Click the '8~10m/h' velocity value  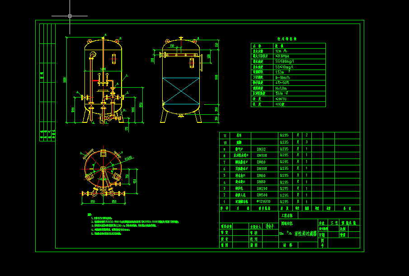[282, 78]
